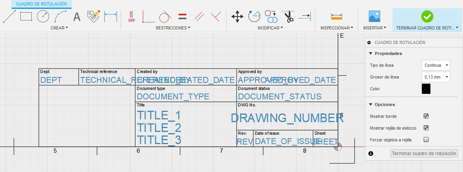The height and width of the screenshot is (172, 463).
Task: Select the Move tool
Action: point(237,16)
